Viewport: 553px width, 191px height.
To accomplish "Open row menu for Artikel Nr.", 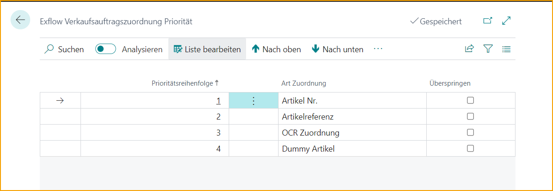I will pos(253,101).
